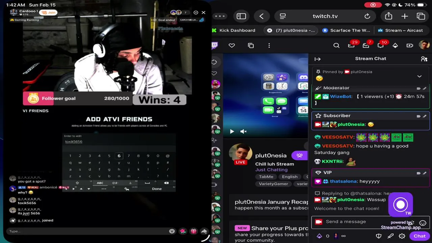Open the plut0nesia channel name
The width and height of the screenshot is (432, 243).
271,156
